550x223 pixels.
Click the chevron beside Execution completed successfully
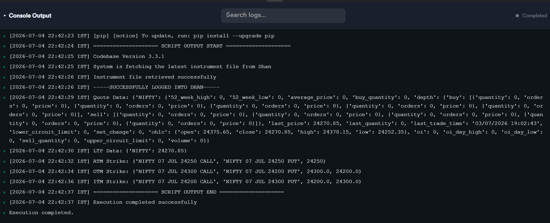pos(4,203)
